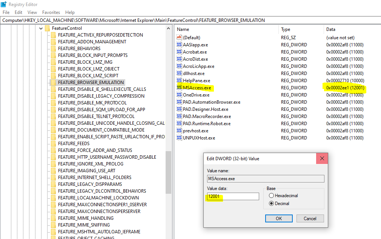This screenshot has width=381, height=239.
Task: Click the DWORD icon beside AcroDist.exe
Action: pos(179,59)
